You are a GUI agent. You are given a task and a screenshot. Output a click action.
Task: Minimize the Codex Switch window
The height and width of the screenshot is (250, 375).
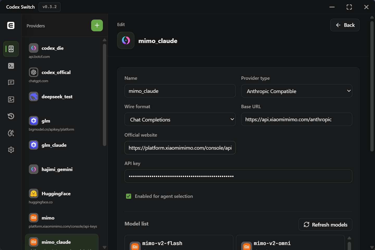[332, 7]
